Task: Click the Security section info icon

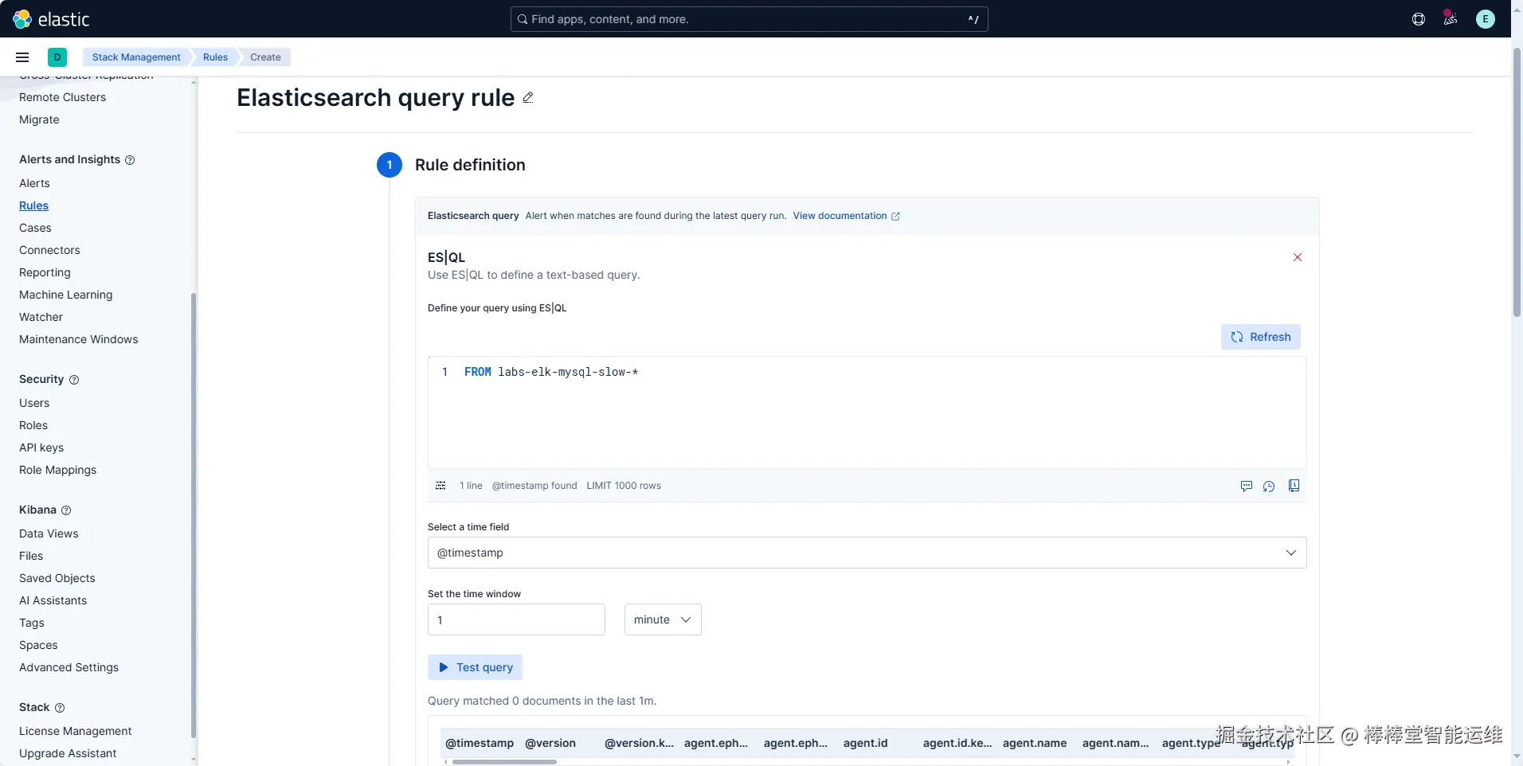Action: [x=74, y=380]
